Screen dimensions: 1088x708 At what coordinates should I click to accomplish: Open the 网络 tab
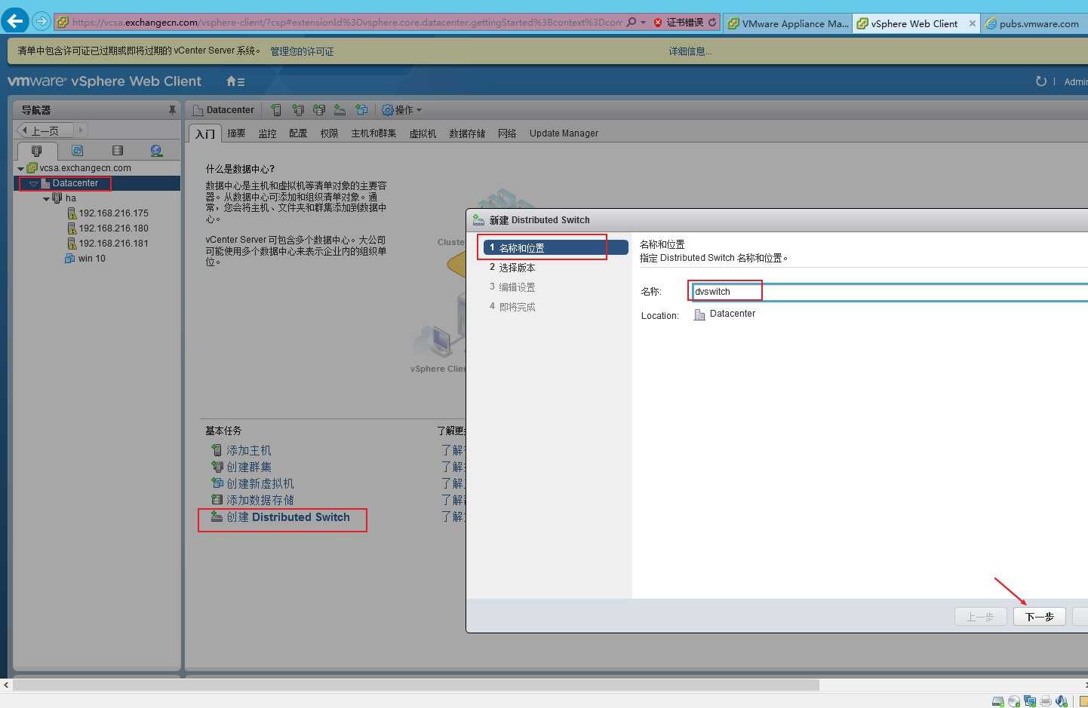[x=507, y=133]
